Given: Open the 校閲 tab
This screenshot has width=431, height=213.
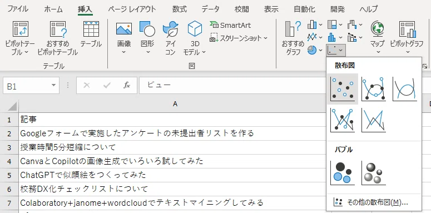Looking at the screenshot, I should [241, 9].
